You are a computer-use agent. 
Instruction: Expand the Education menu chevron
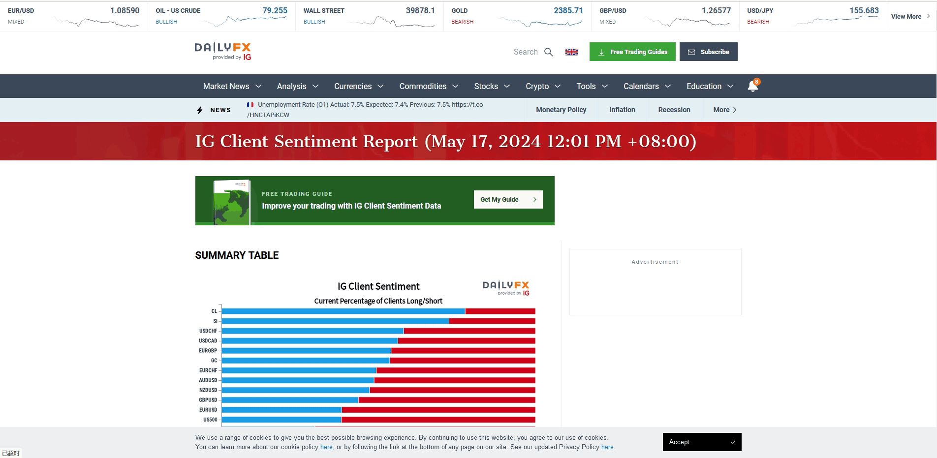point(730,86)
